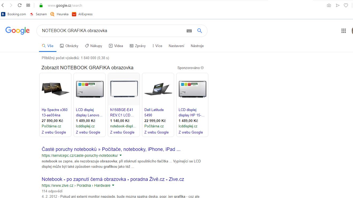353x198 pixels.
Task: Open the Hp Spectre x360 13-ae004na link
Action: coord(55,112)
